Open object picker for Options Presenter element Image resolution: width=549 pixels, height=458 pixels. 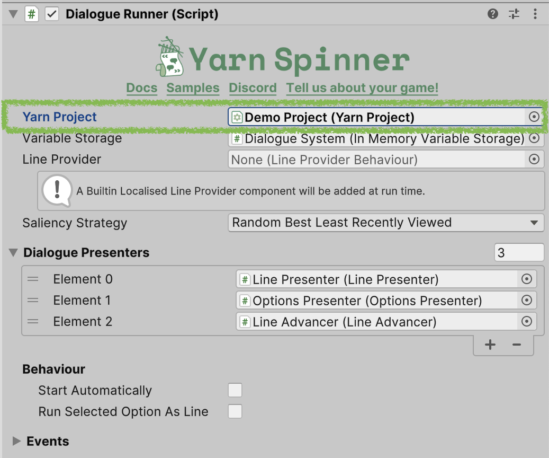point(526,301)
